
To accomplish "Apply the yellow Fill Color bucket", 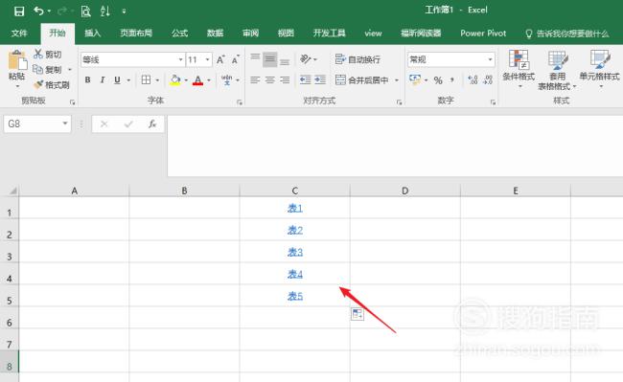I will pyautogui.click(x=175, y=80).
